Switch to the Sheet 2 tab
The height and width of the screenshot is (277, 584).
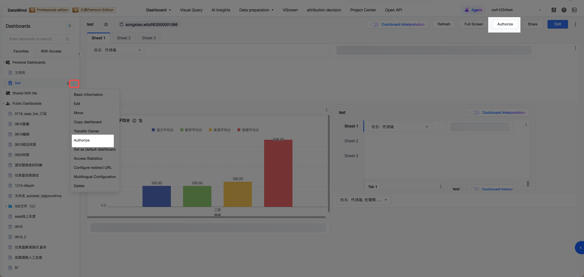pyautogui.click(x=123, y=38)
